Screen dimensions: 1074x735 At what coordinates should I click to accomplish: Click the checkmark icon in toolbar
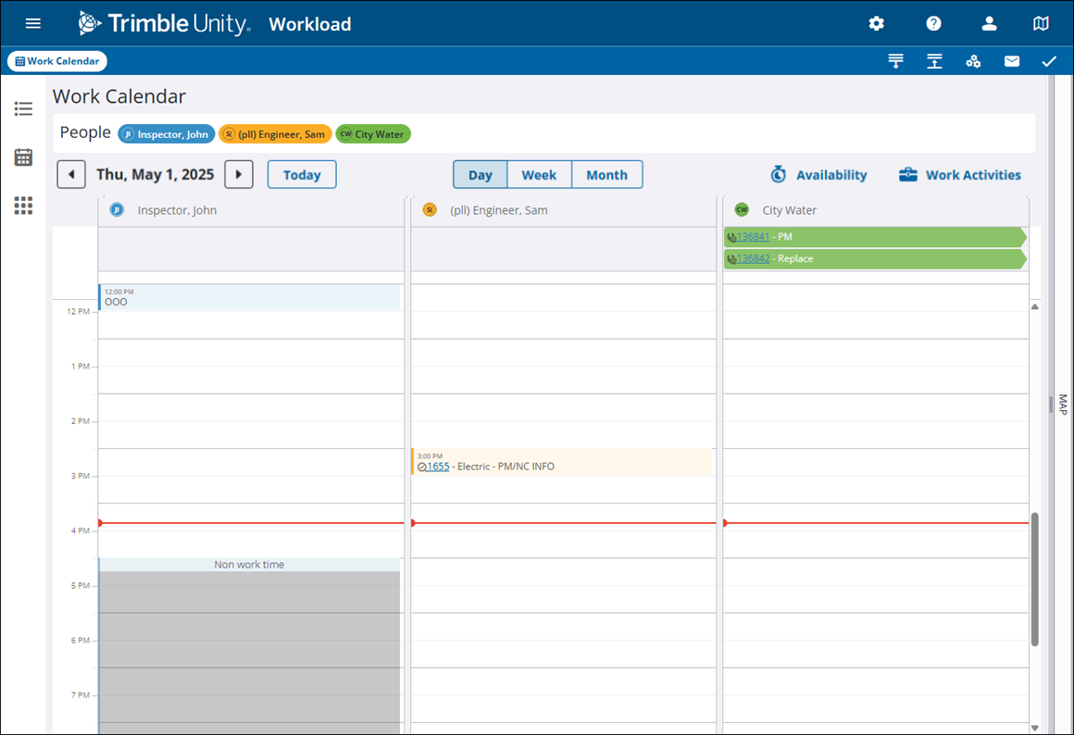(1048, 61)
